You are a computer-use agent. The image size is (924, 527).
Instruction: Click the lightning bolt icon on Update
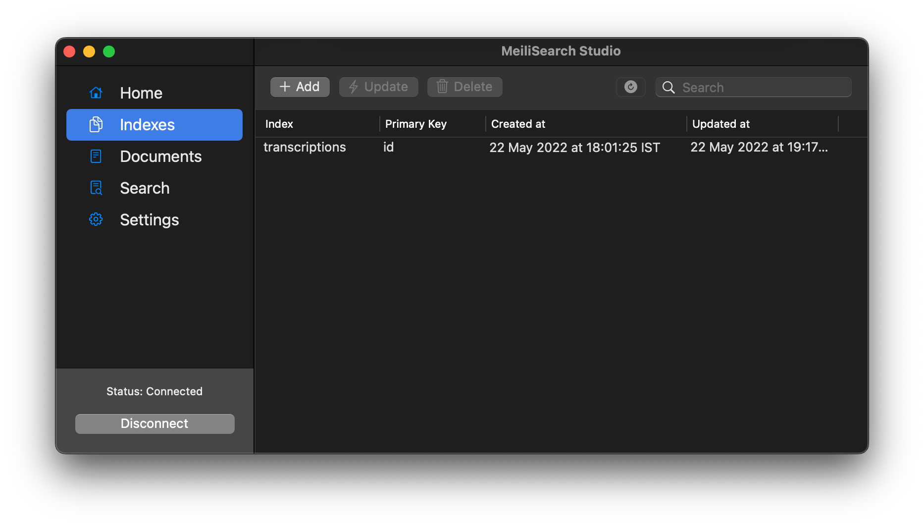(354, 87)
